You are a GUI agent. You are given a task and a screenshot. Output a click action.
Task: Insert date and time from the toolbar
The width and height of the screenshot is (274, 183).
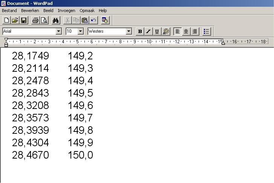point(105,20)
